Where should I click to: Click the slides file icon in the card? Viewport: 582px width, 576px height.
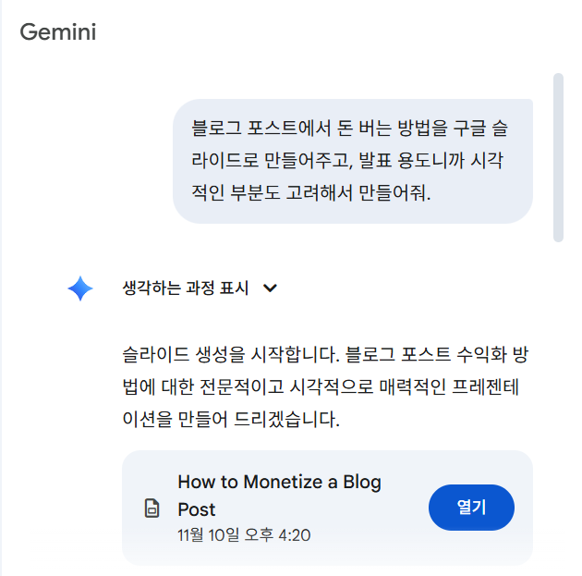click(152, 509)
